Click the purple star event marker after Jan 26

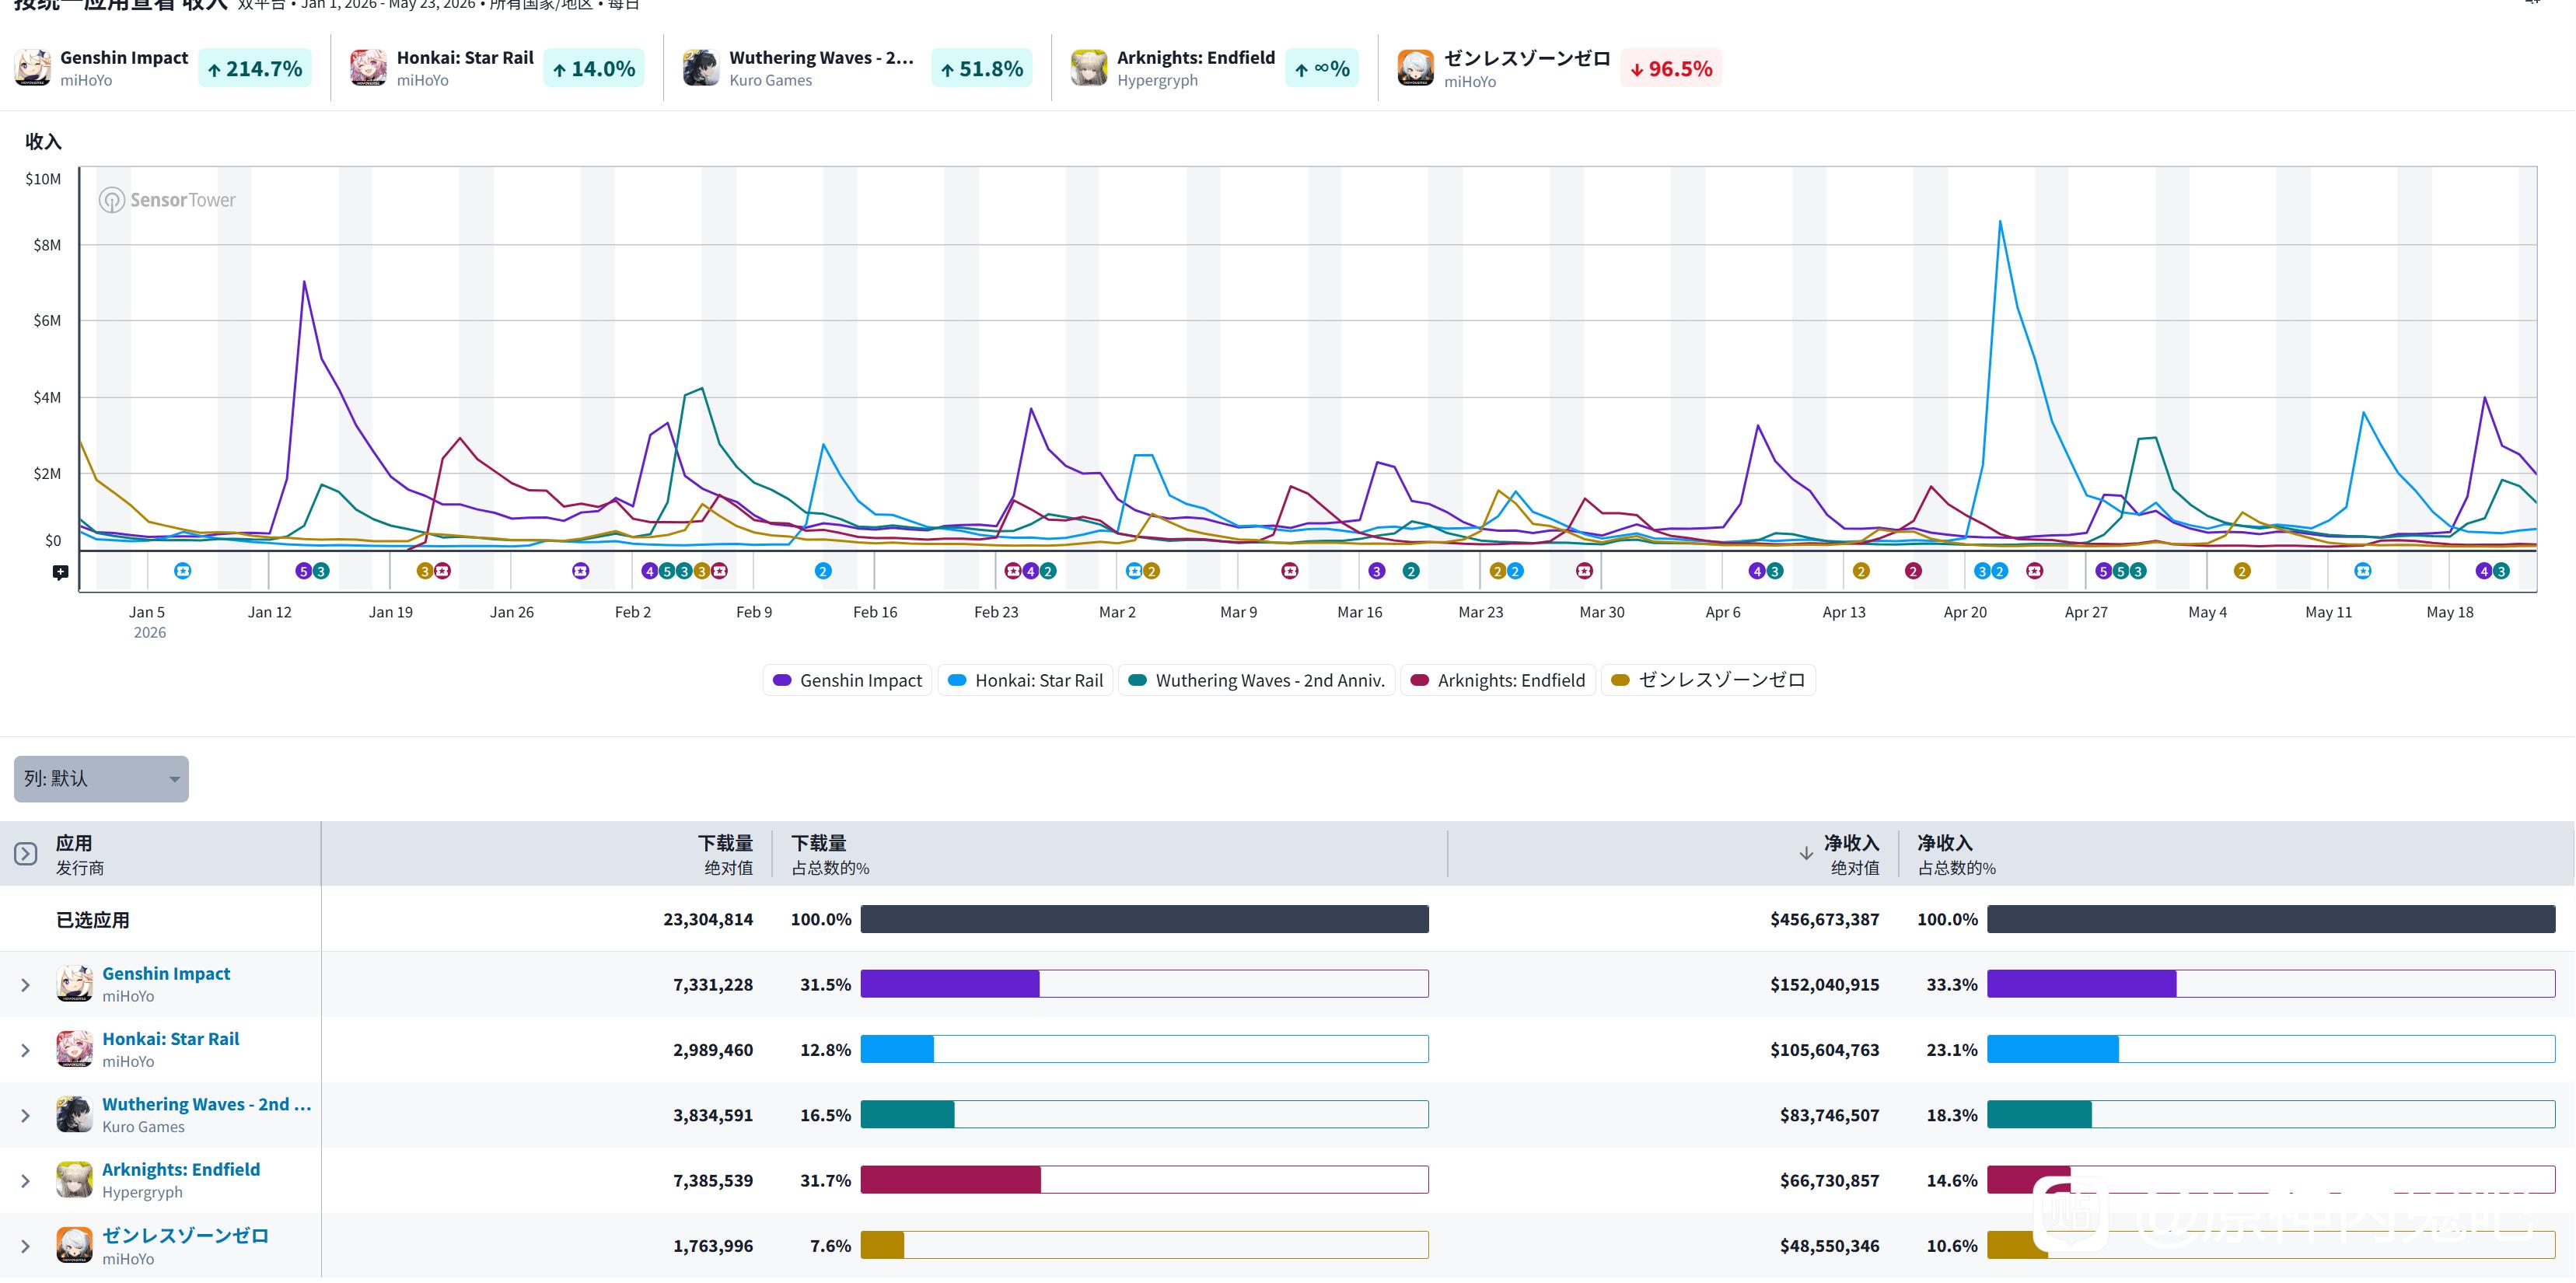[581, 571]
